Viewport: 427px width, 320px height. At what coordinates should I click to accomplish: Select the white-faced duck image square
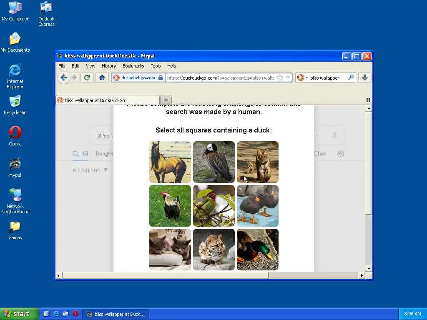[x=214, y=162]
